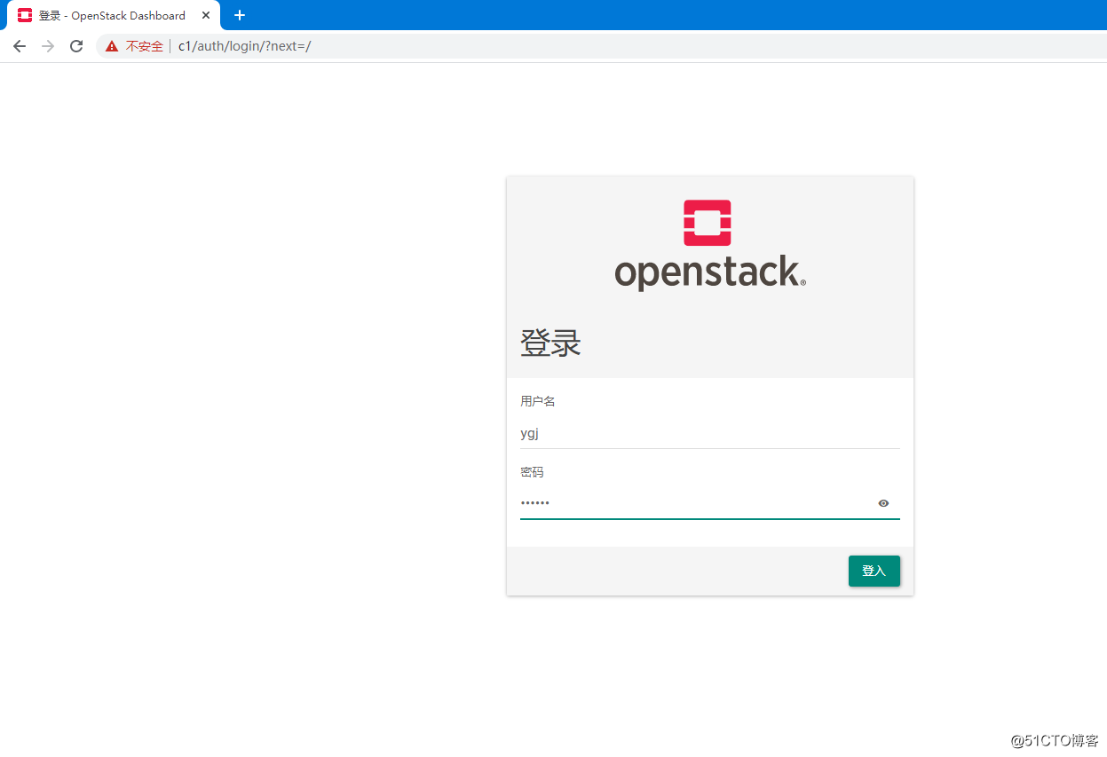Click the red not-secure warning triangle
The height and width of the screenshot is (757, 1107).
tap(112, 46)
